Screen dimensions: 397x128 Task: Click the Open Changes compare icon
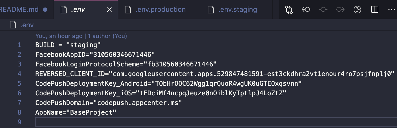(x=289, y=10)
